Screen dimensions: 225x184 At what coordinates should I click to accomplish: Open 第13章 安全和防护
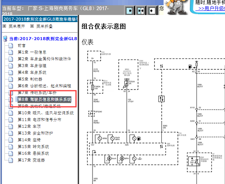pyautogui.click(x=35, y=133)
